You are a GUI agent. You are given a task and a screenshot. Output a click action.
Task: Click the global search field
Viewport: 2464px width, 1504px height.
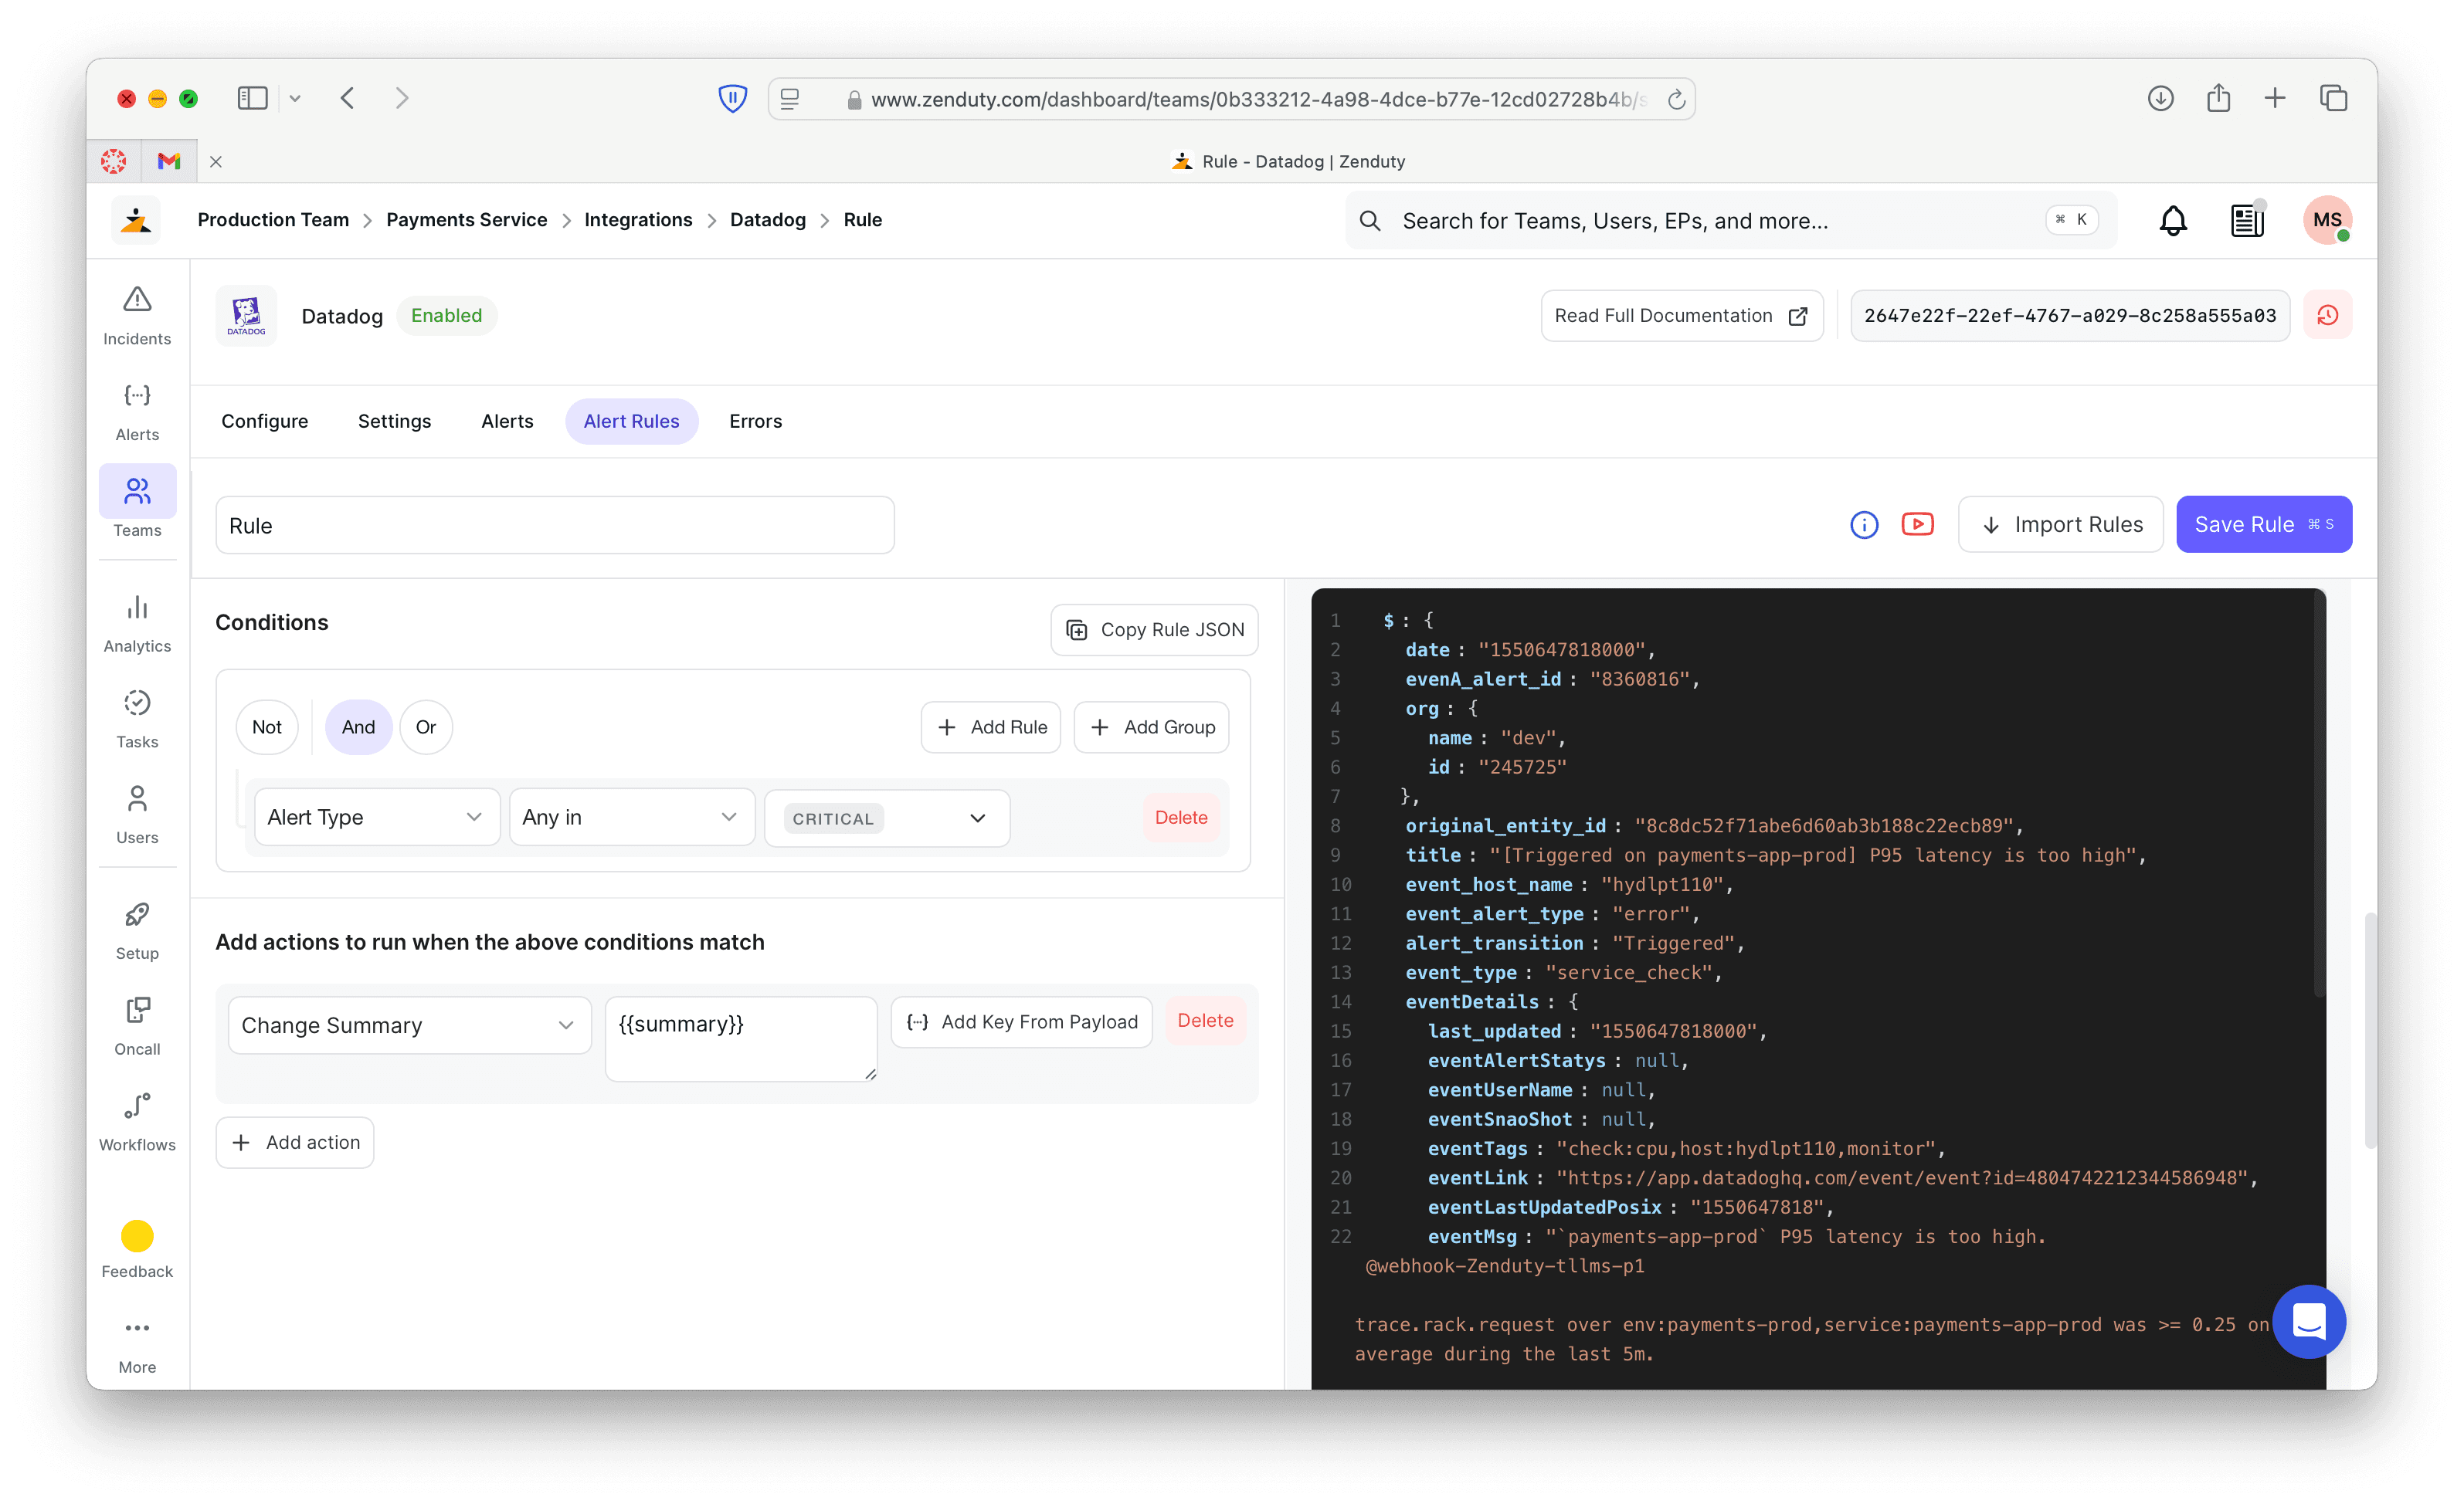click(1731, 221)
